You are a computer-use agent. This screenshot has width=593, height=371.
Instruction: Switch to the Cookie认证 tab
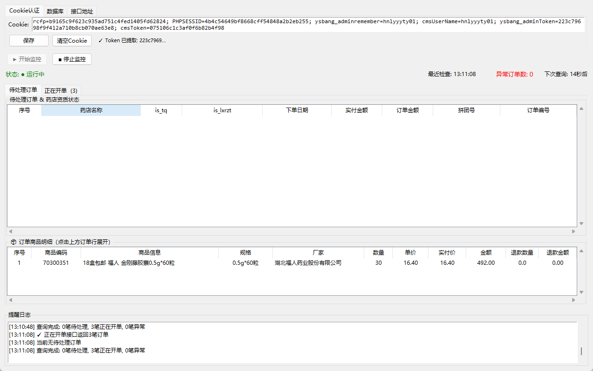[x=24, y=11]
